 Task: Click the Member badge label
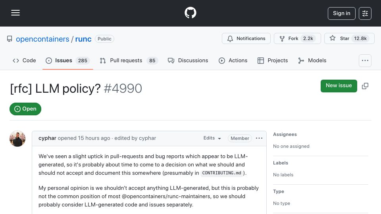pyautogui.click(x=240, y=138)
